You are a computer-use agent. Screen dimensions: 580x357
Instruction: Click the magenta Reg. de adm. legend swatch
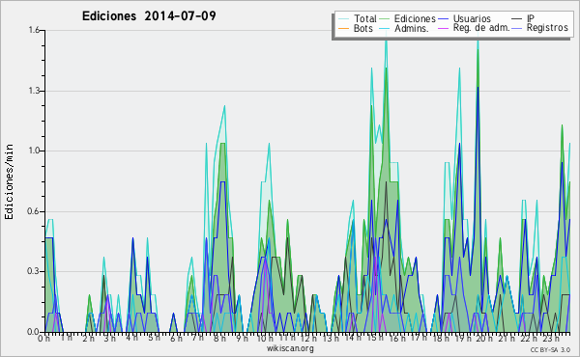click(x=443, y=28)
